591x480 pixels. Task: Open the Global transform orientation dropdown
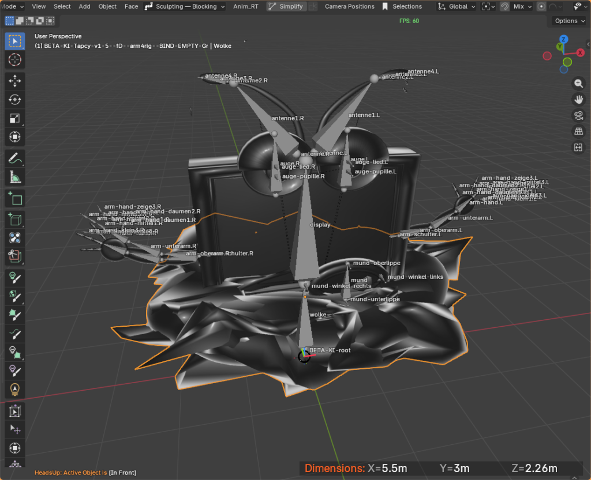(x=456, y=6)
